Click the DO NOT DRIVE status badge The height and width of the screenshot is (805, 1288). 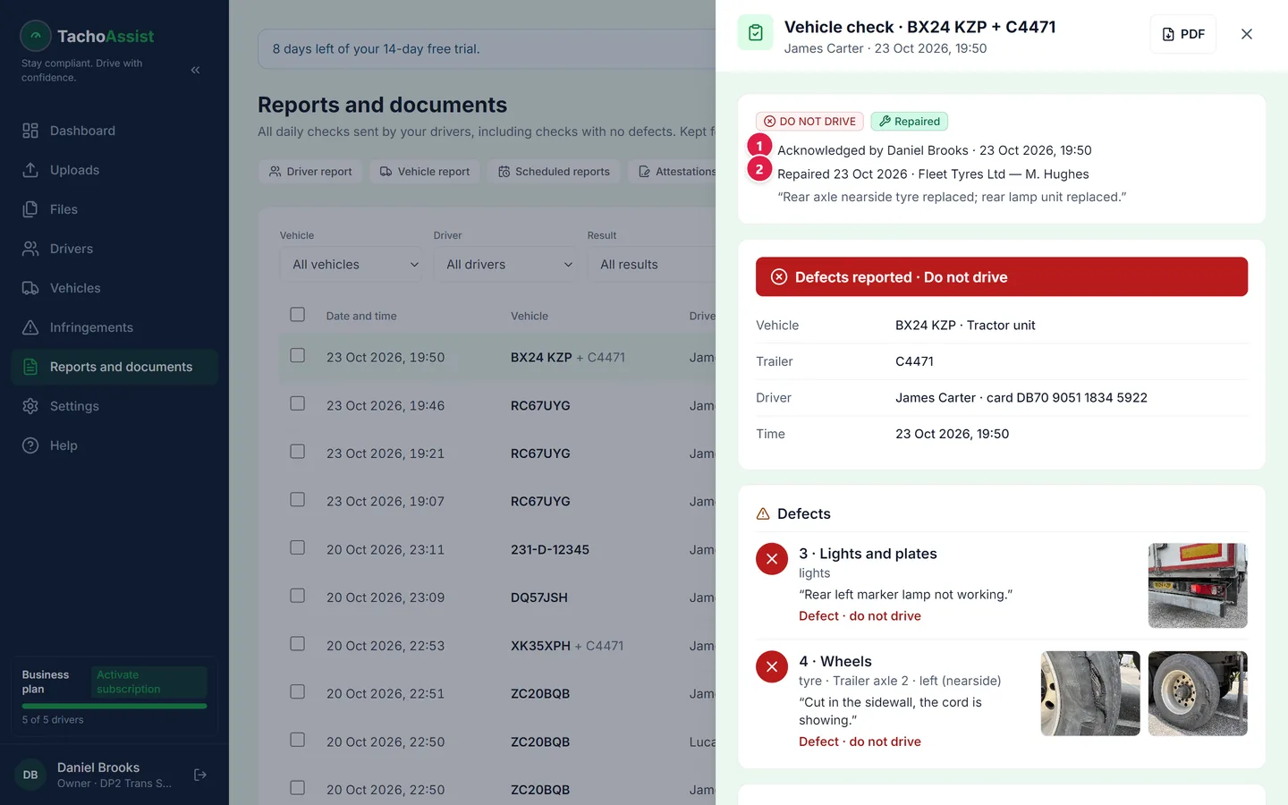point(809,122)
